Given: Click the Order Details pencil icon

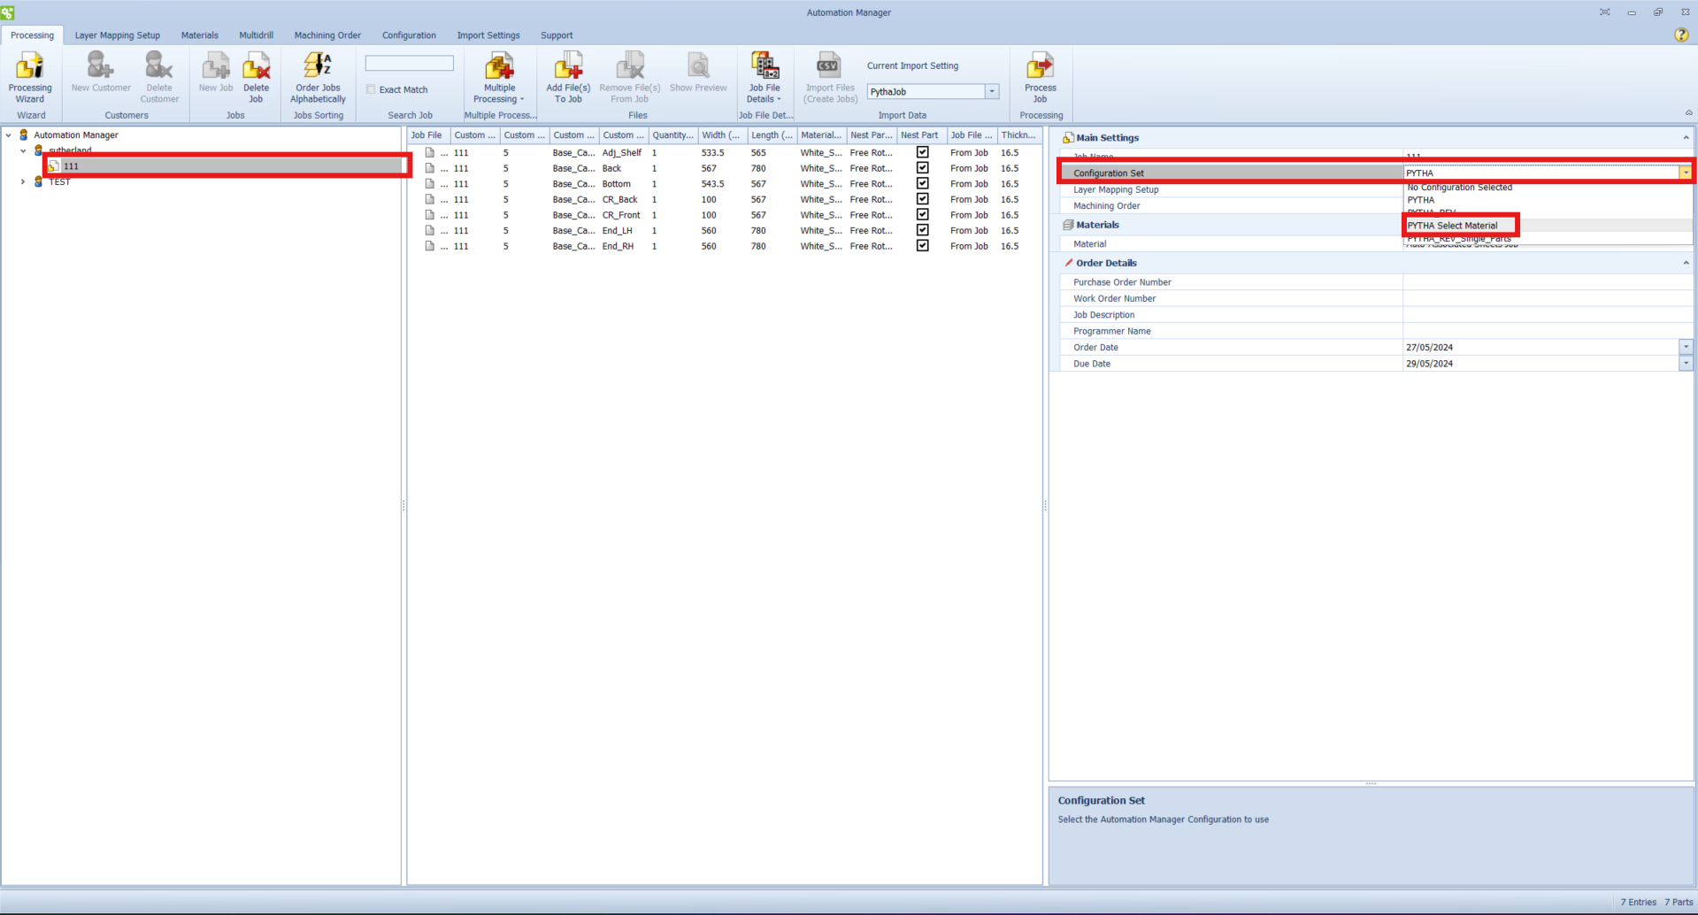Looking at the screenshot, I should (x=1068, y=263).
